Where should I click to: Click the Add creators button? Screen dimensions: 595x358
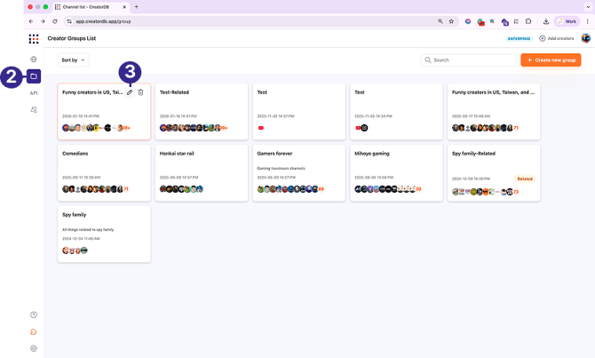(555, 38)
